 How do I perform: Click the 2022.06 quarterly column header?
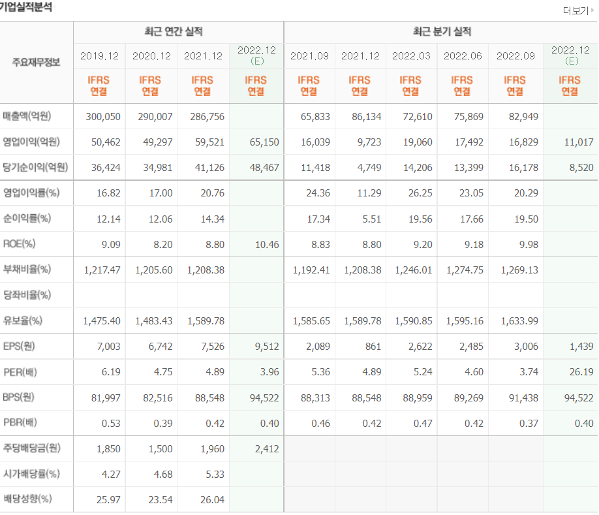click(463, 55)
